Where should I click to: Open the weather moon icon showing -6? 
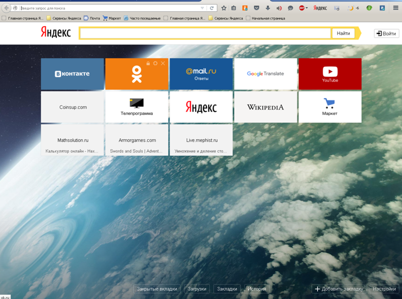[353, 8]
